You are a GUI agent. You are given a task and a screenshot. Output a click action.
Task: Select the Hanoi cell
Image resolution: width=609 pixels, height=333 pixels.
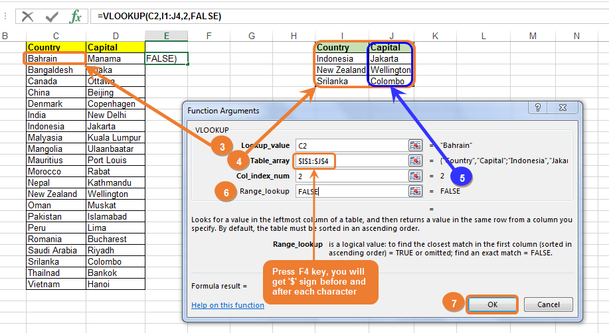tap(116, 284)
